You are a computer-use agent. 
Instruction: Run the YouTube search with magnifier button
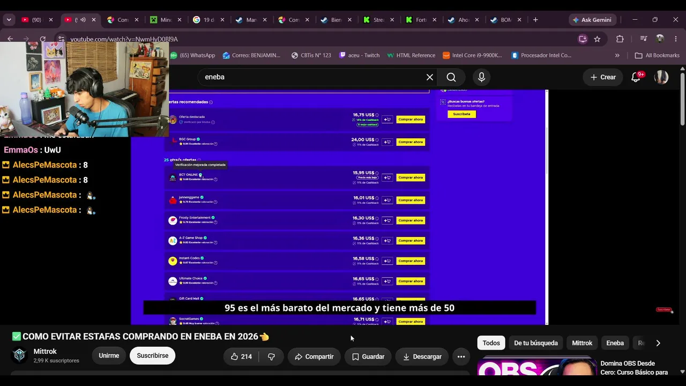pos(451,77)
